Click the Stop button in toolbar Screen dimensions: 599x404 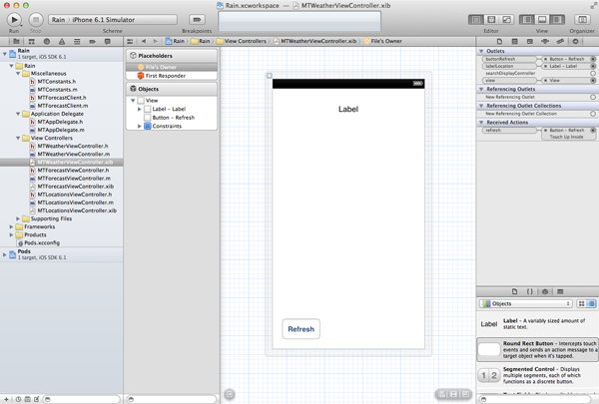tap(36, 20)
